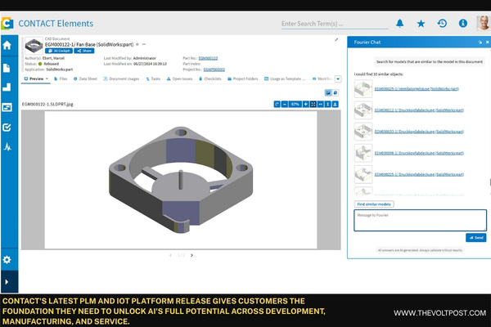
Task: Fit preview to height icon
Action: 327,104
